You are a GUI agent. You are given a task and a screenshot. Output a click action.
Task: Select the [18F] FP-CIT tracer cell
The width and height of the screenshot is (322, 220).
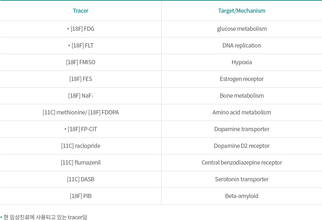click(80, 129)
